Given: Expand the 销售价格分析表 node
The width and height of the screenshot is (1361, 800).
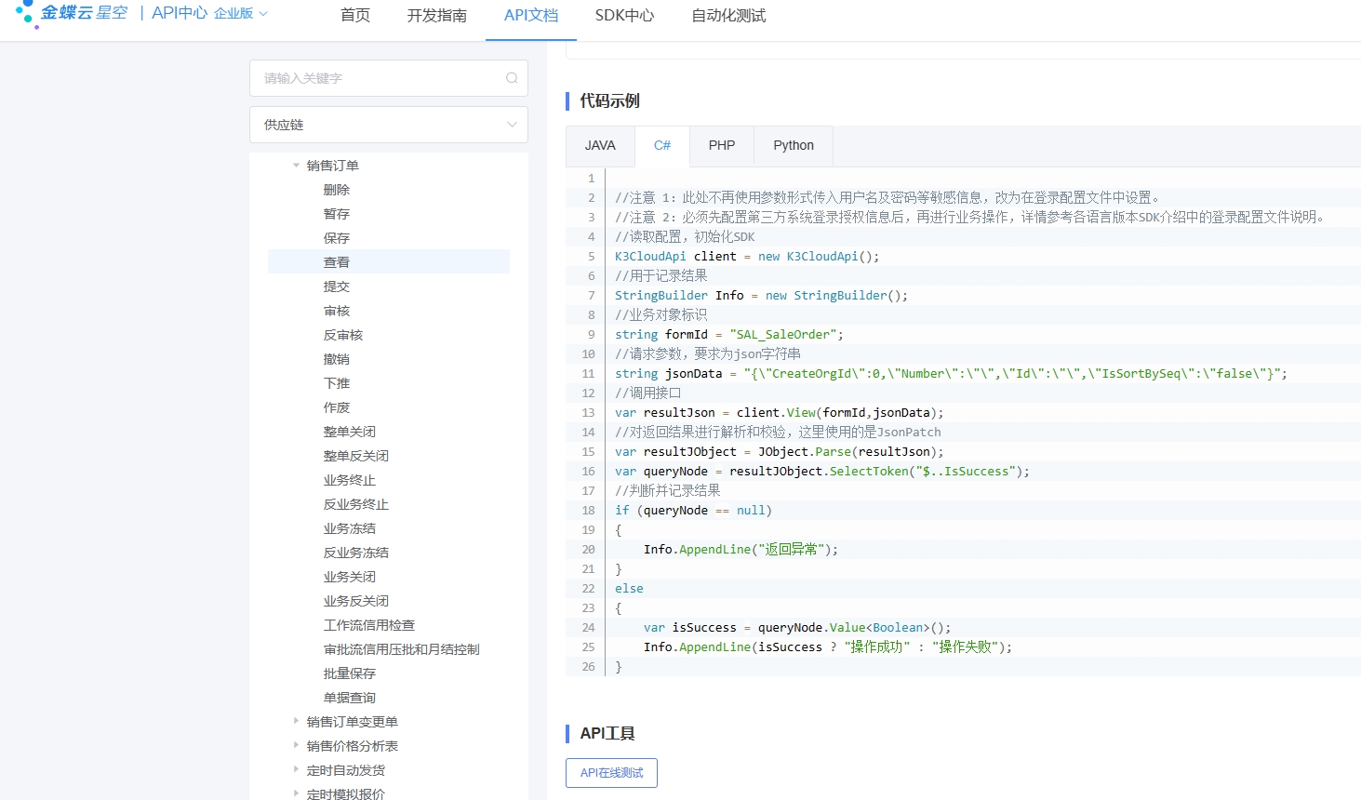Looking at the screenshot, I should coord(296,745).
